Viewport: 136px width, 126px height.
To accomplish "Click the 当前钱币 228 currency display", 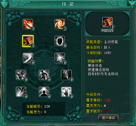I will (38, 106).
